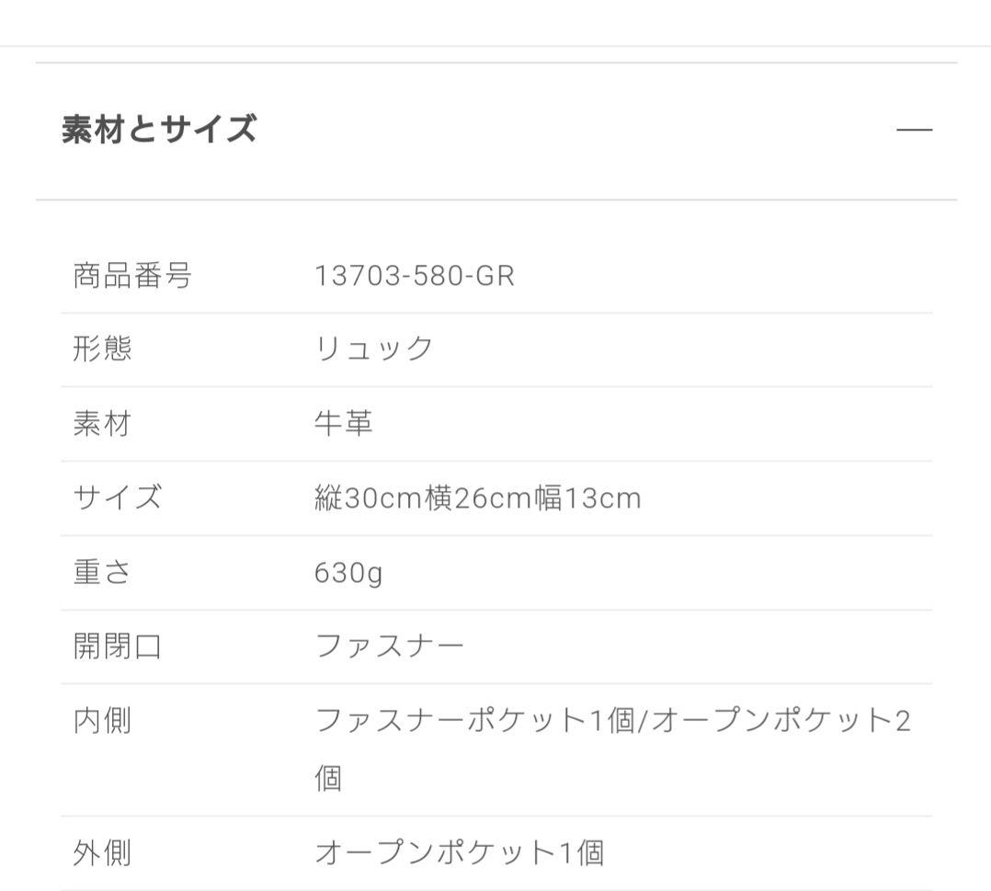Image resolution: width=991 pixels, height=891 pixels.
Task: Select the リュック value text
Action: (x=373, y=349)
